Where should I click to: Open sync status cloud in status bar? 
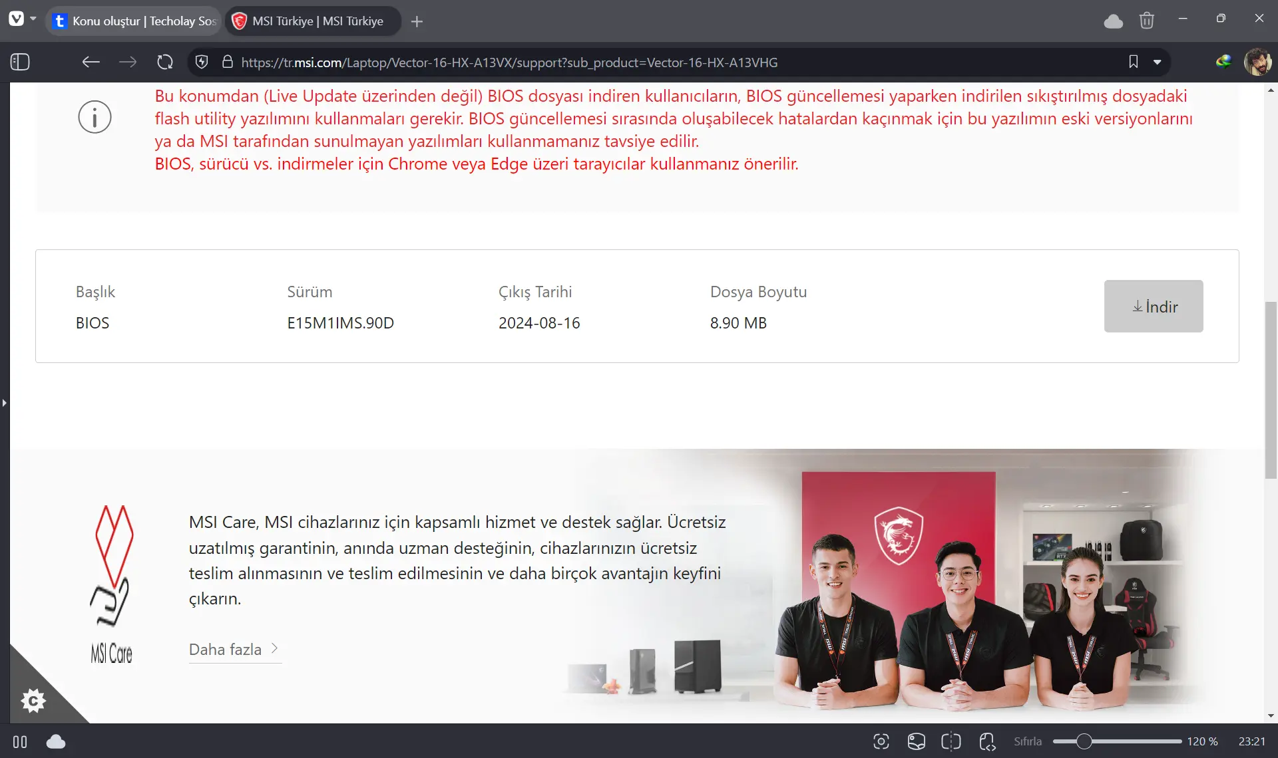click(56, 741)
